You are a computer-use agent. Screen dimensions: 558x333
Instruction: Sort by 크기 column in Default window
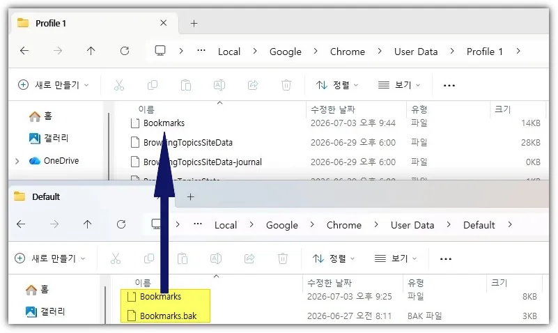coord(499,283)
